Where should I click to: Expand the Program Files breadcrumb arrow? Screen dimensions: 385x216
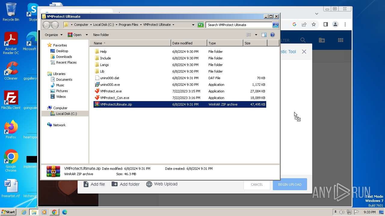click(x=141, y=25)
